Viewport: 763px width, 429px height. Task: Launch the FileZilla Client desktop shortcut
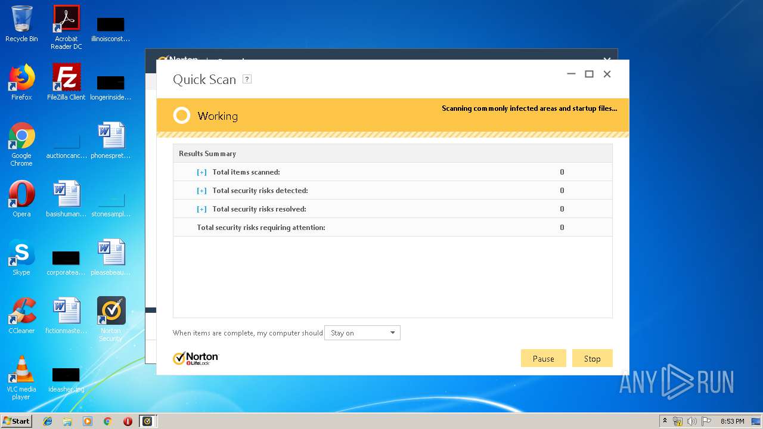tap(66, 82)
